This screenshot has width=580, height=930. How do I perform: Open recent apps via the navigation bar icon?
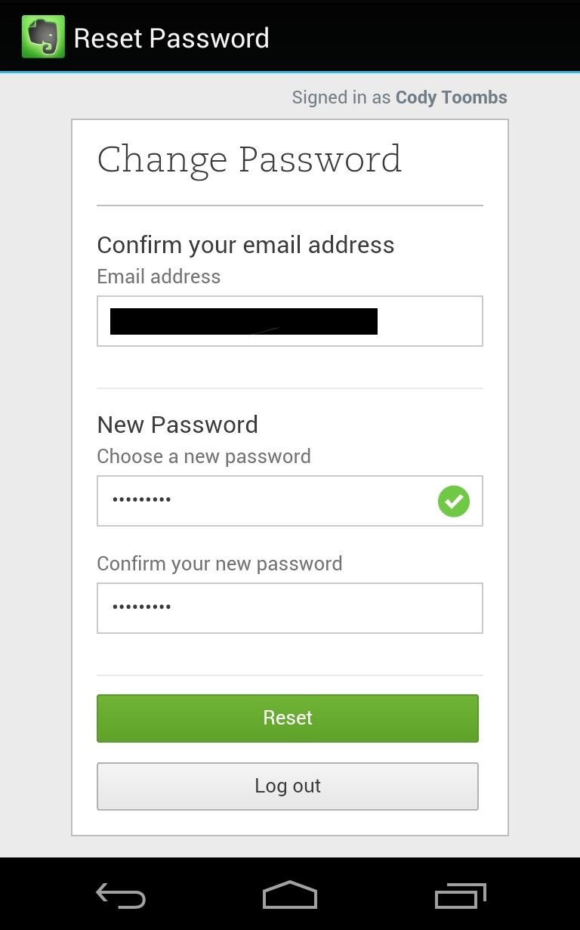tap(460, 896)
